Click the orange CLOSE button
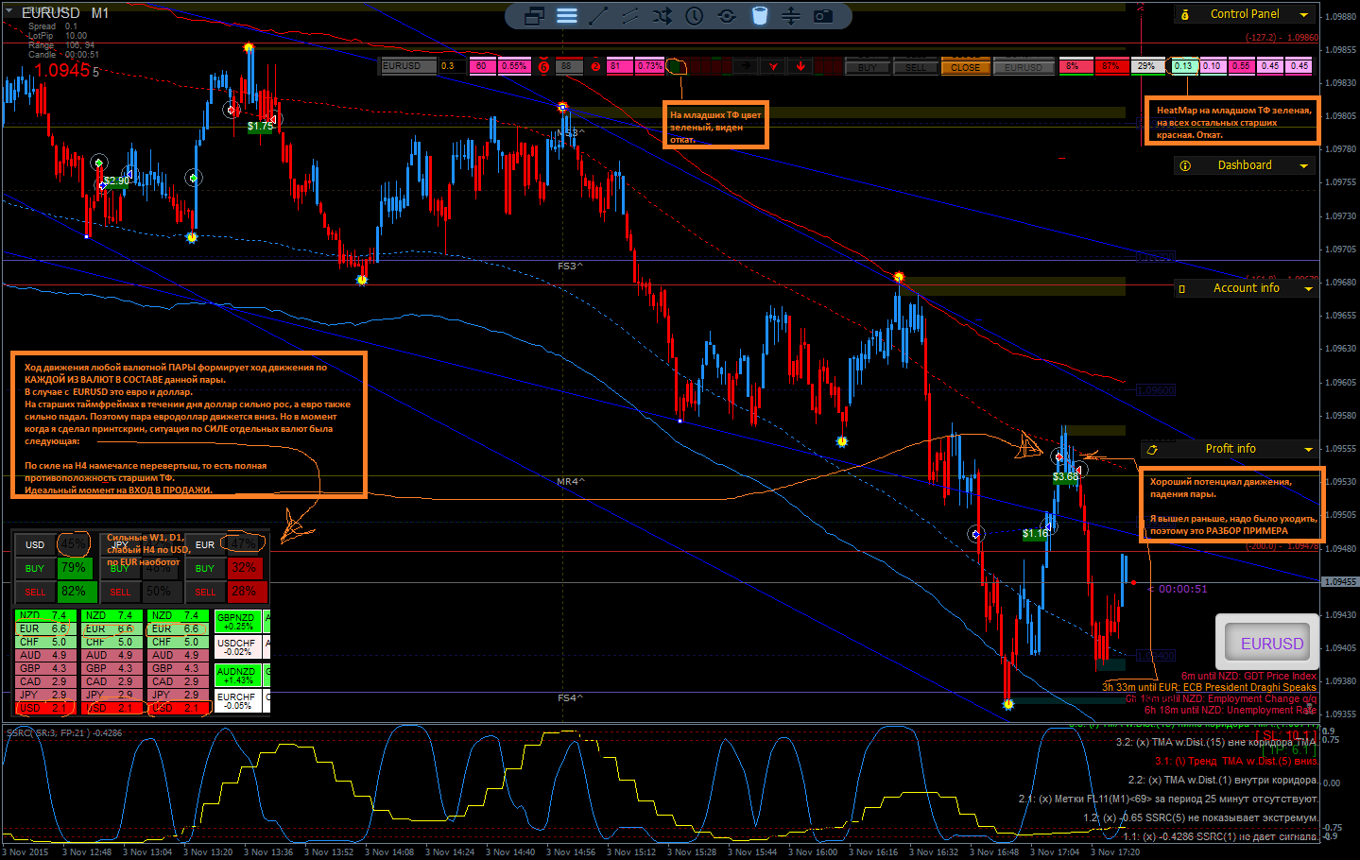Viewport: 1360px width, 860px height. point(965,67)
